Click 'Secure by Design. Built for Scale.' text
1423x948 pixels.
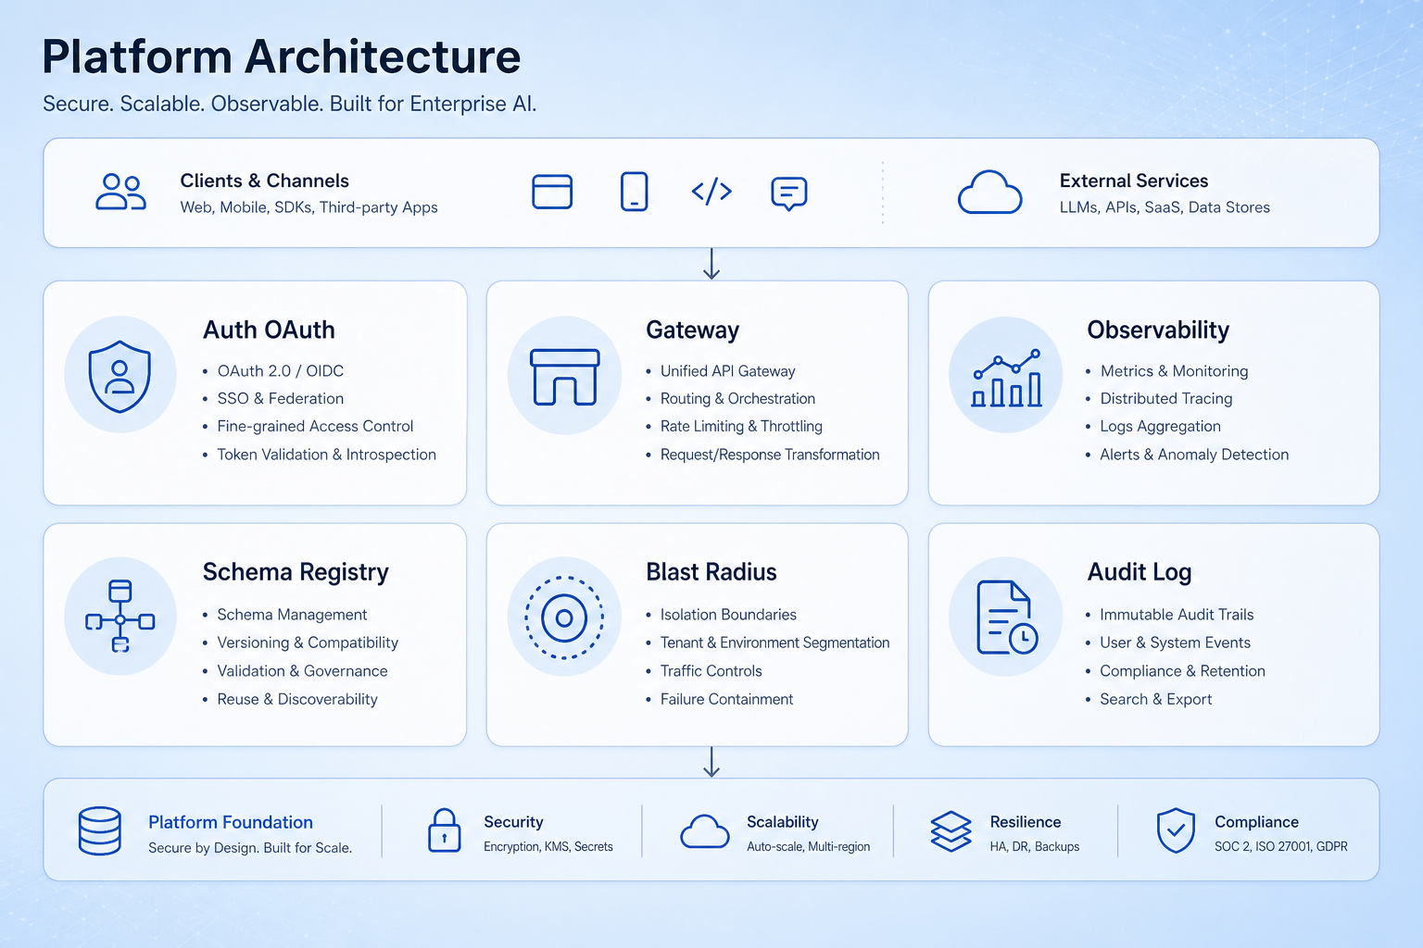pos(250,848)
